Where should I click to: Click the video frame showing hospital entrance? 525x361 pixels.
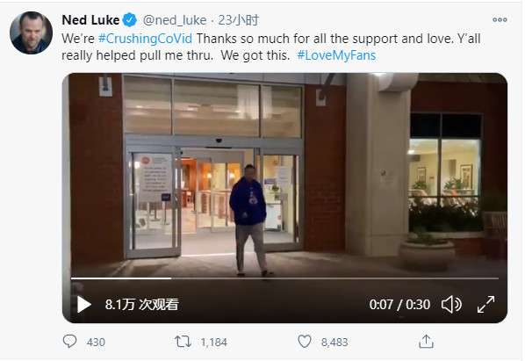pos(284,174)
